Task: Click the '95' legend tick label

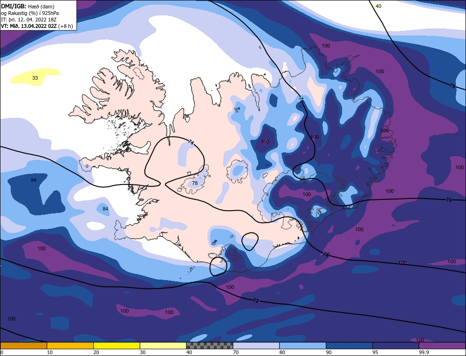Action: (375, 352)
